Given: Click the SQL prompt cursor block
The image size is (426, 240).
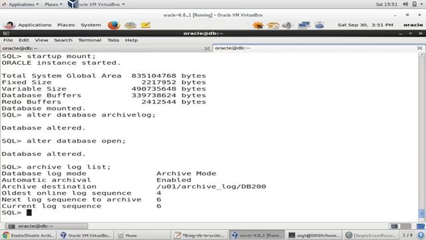Looking at the screenshot, I should (x=29, y=213).
